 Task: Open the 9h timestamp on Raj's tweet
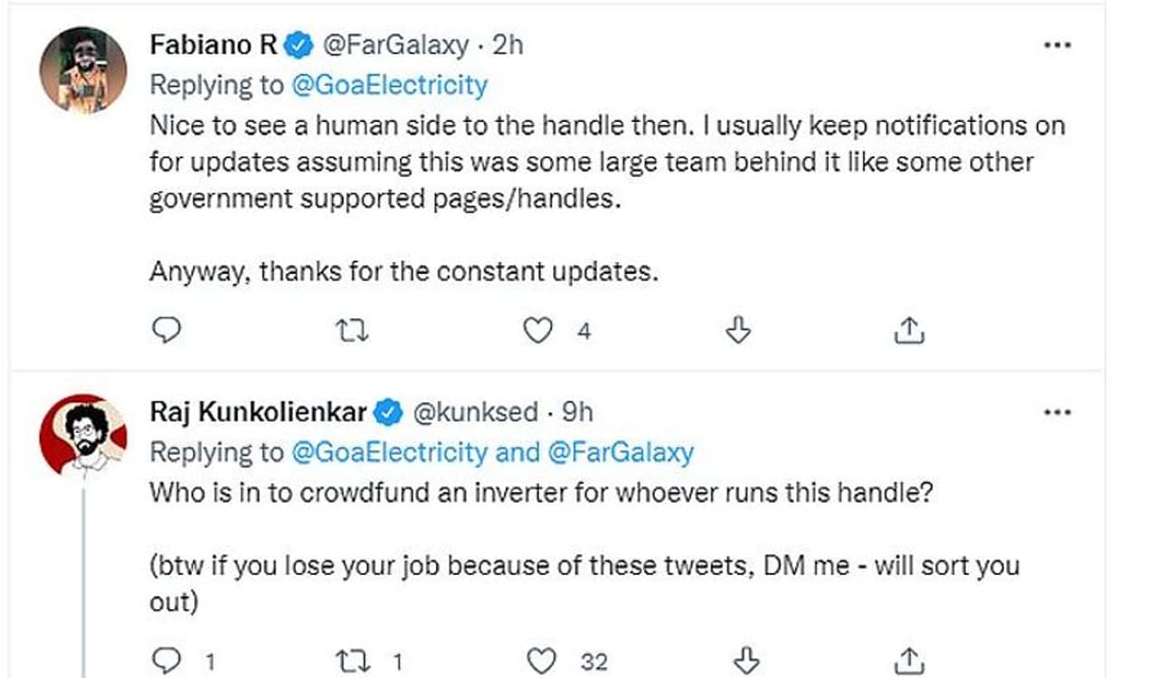[x=577, y=412]
